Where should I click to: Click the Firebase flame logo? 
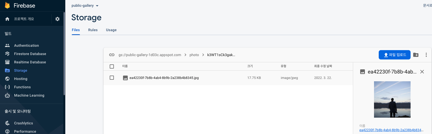pyautogui.click(x=7, y=5)
